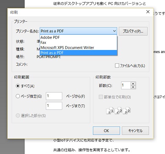Open the プロパティ(P)... printer properties
Viewport: 165px width, 154px height.
[133, 31]
